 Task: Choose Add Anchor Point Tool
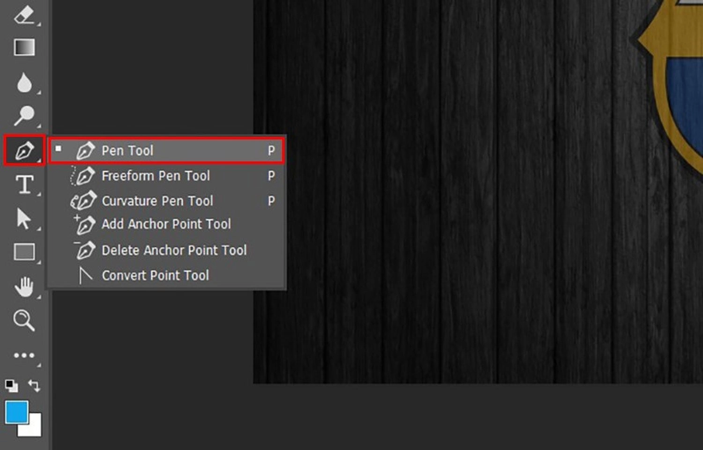166,224
